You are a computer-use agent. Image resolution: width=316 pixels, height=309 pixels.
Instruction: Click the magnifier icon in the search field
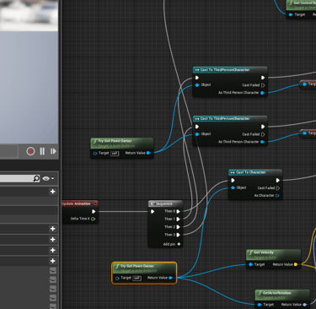pos(36,178)
